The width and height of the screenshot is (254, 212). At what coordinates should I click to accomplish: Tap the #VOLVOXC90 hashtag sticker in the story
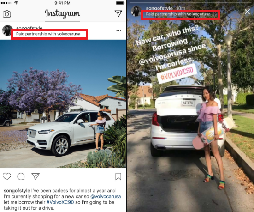(177, 74)
